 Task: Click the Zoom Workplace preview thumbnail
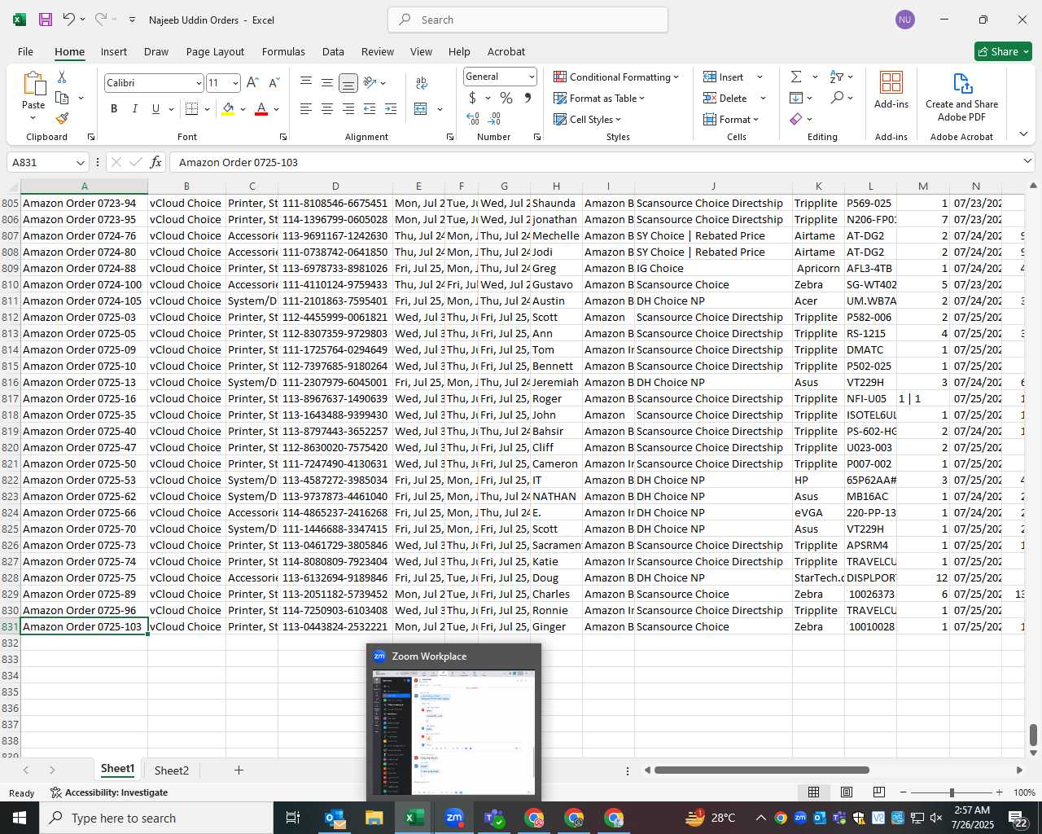click(x=453, y=732)
